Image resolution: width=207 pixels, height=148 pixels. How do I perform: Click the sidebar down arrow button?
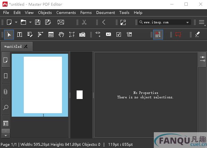6,135
